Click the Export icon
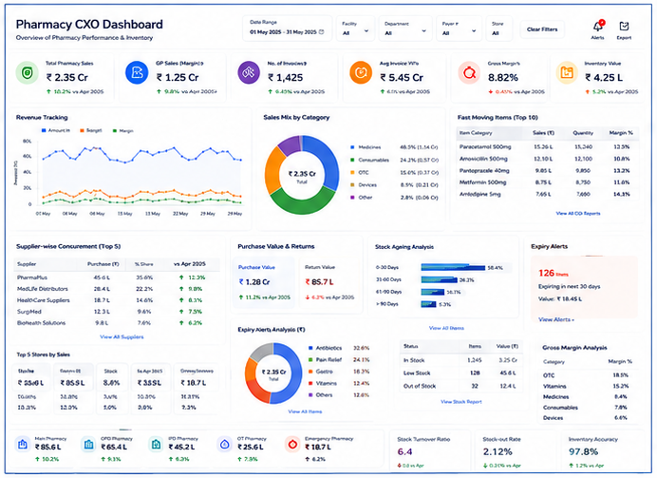This screenshot has height=478, width=657. coord(624,26)
